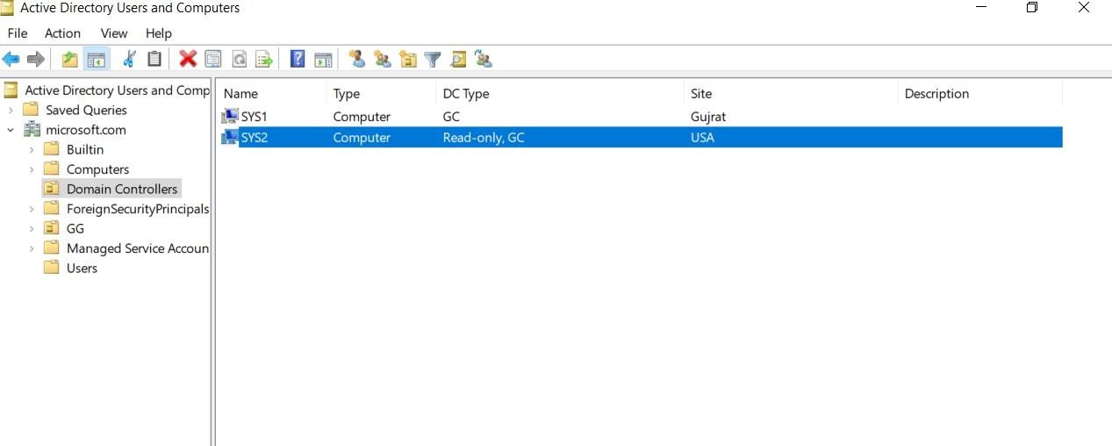Open the File menu
This screenshot has height=446, width=1112.
pos(18,33)
